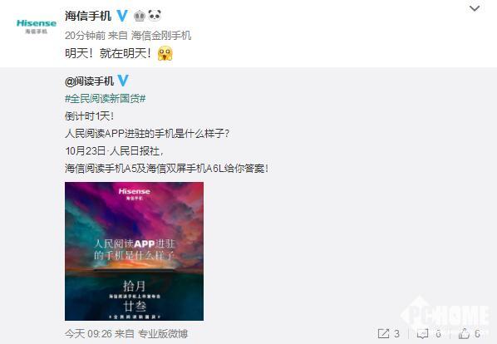Open the 20分钟前 timestamp link
The image size is (497, 344).
pyautogui.click(x=85, y=36)
